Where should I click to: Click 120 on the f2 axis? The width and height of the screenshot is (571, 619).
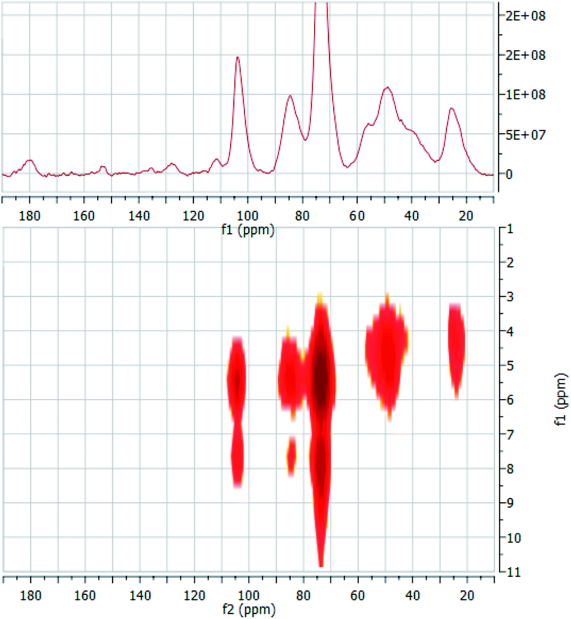click(195, 595)
